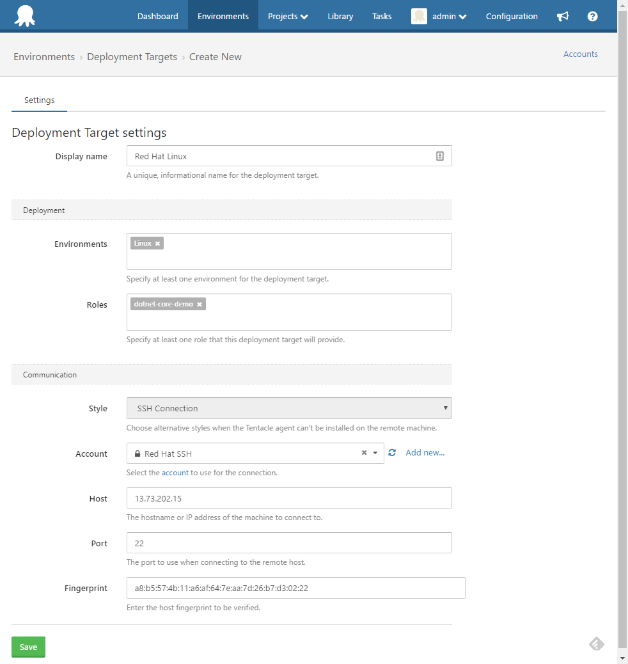Click the admin user avatar
Screen dimensions: 628x664
(x=419, y=16)
